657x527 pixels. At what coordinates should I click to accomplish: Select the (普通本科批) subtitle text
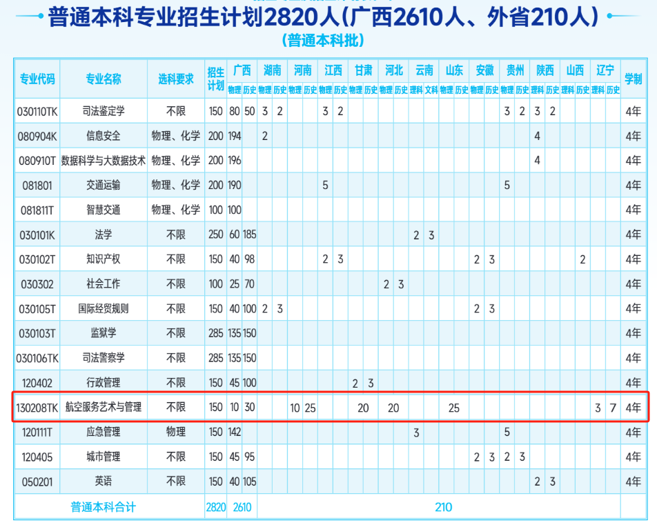(x=323, y=41)
